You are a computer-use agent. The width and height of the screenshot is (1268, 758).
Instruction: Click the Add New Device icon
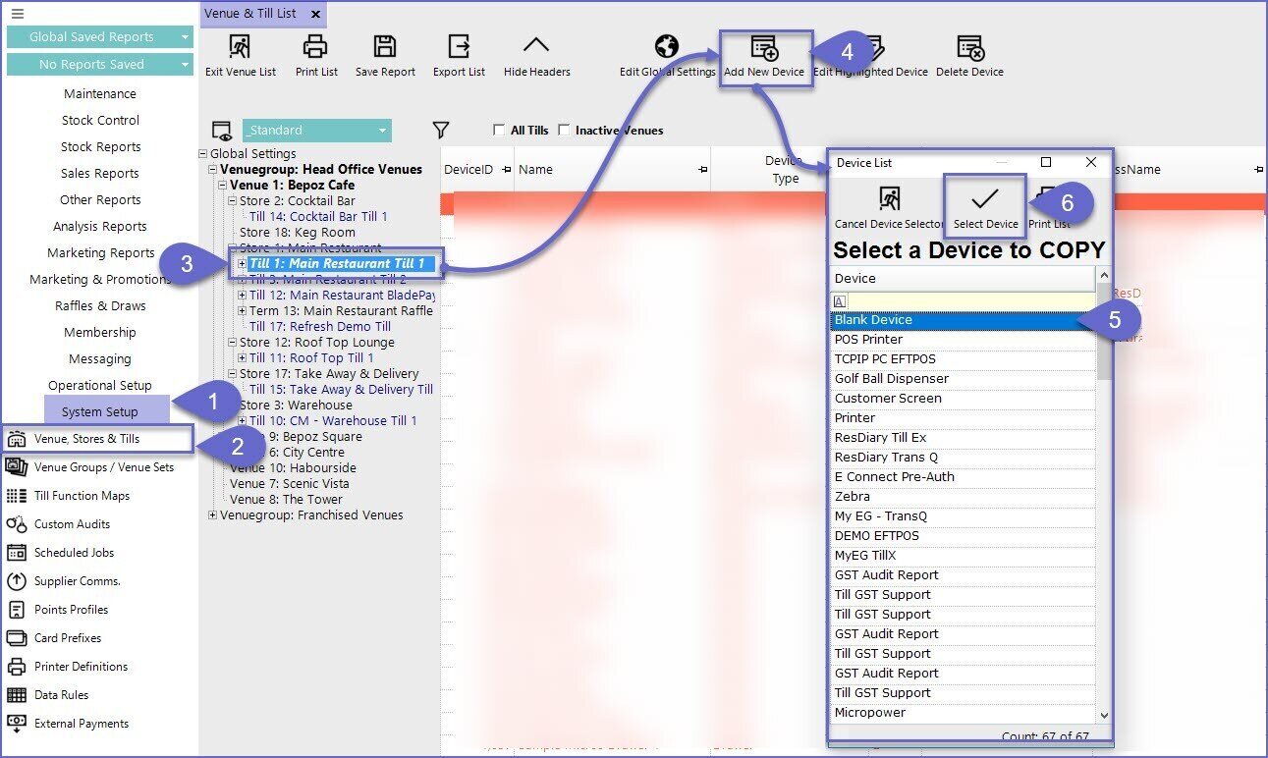pos(764,48)
